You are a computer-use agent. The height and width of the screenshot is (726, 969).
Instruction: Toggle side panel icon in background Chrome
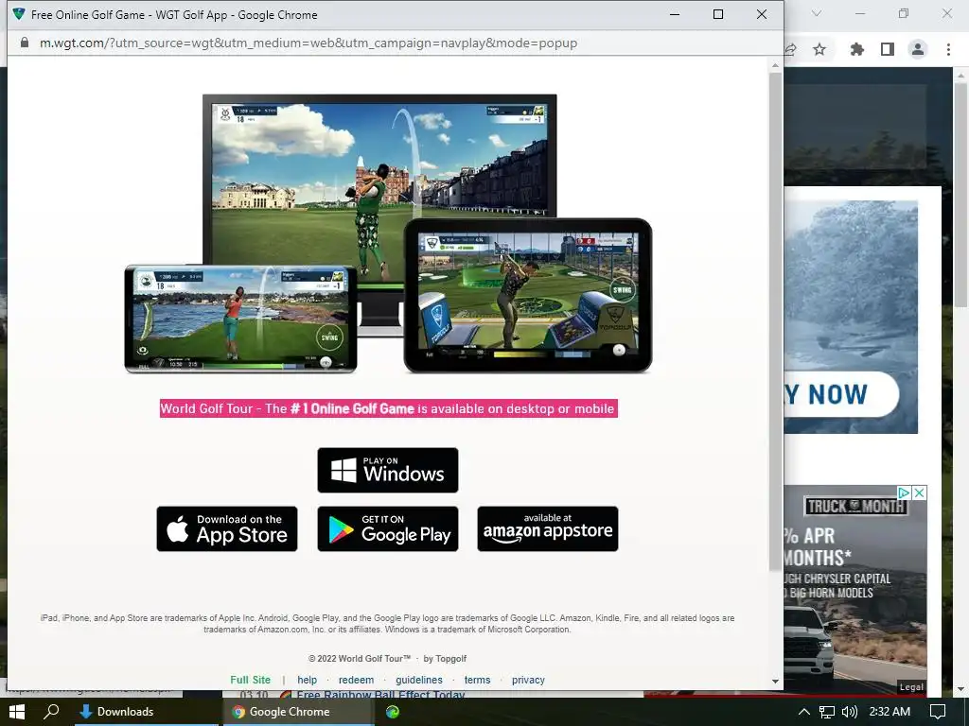[888, 49]
